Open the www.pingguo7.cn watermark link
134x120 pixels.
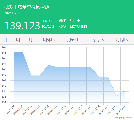(123, 118)
